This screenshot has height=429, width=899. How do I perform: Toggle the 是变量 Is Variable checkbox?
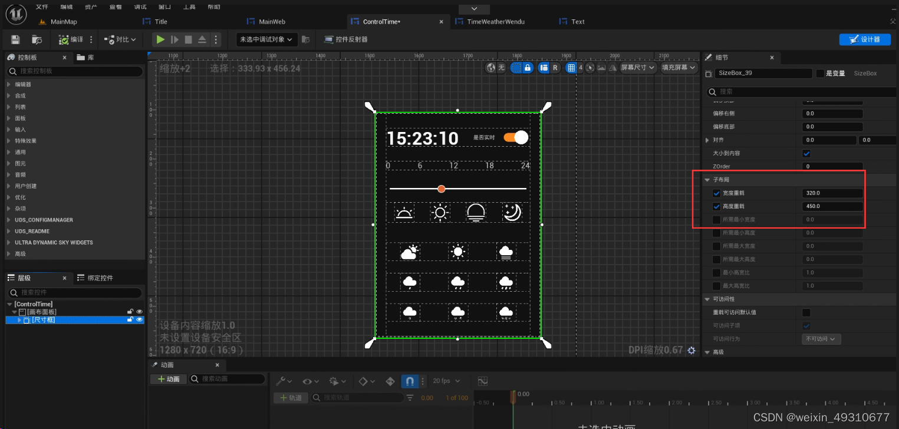pyautogui.click(x=819, y=74)
